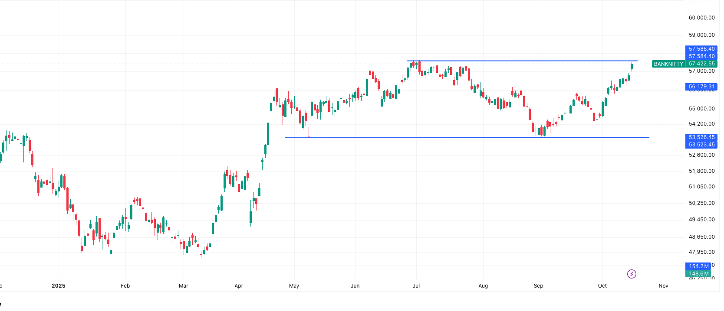Viewport: 724px width, 311px height.
Task: Click the 56,179.31 blue price tag
Action: click(x=701, y=87)
